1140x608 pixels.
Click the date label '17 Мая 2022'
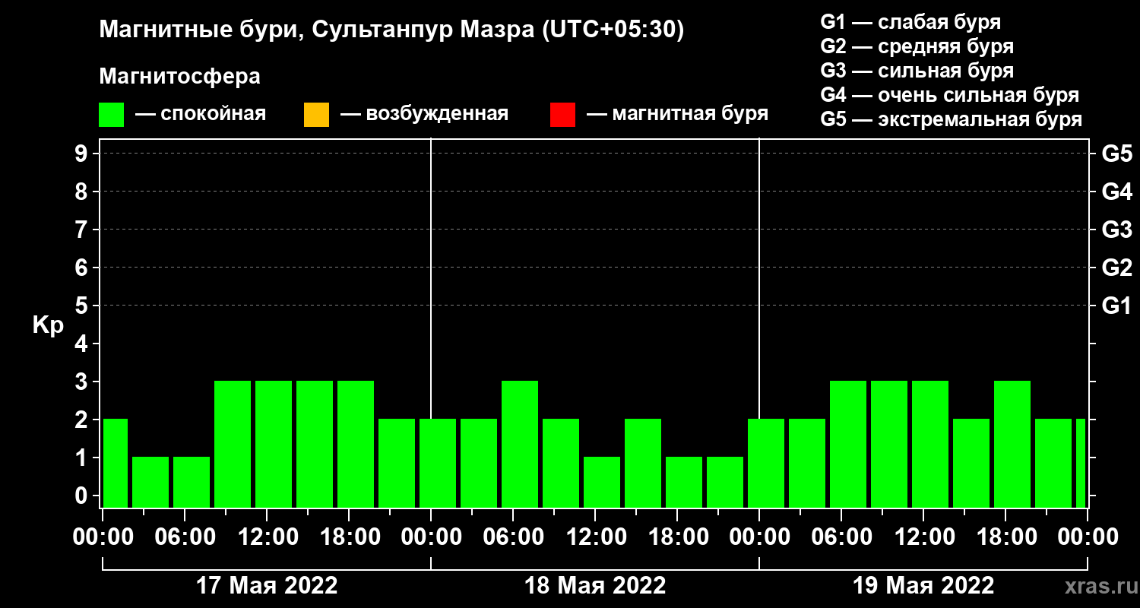click(x=267, y=586)
